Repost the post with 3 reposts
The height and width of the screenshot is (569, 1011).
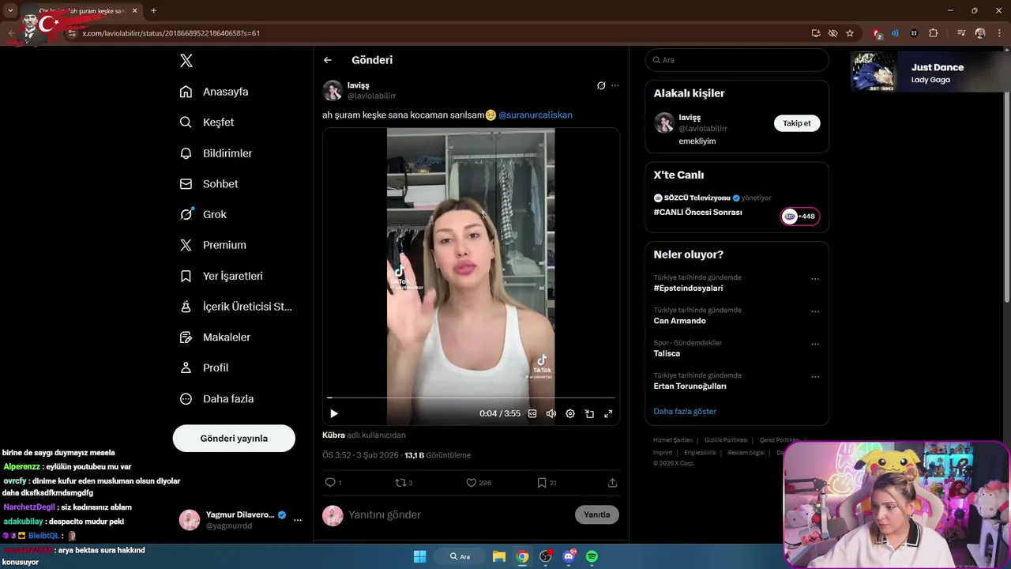[404, 483]
